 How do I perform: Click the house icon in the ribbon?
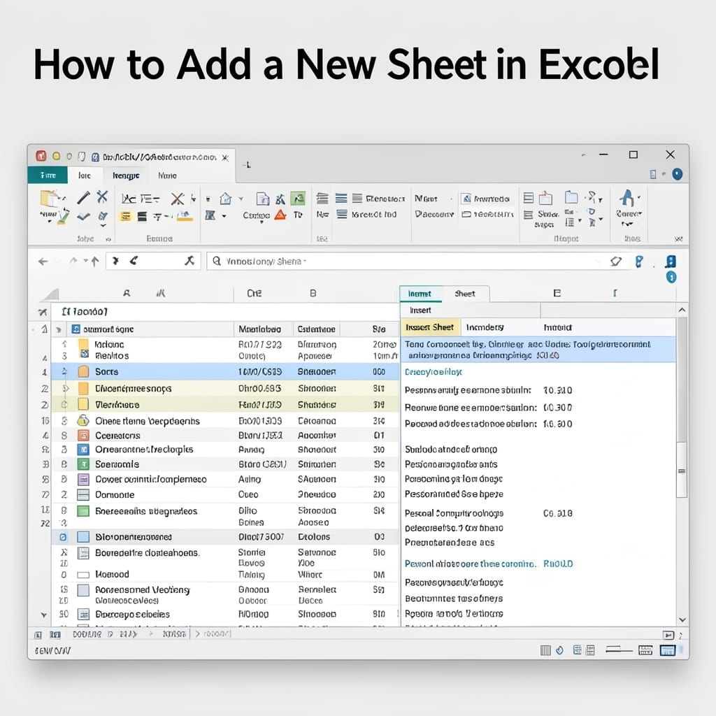pyautogui.click(x=225, y=199)
